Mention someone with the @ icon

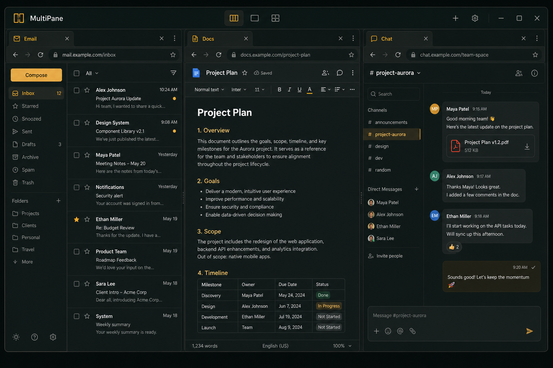(400, 331)
